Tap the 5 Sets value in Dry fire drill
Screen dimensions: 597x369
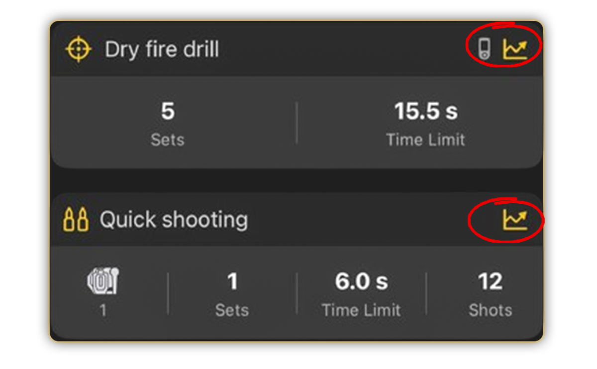[168, 112]
